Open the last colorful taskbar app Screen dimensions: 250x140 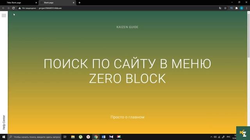pyautogui.click(x=119, y=137)
